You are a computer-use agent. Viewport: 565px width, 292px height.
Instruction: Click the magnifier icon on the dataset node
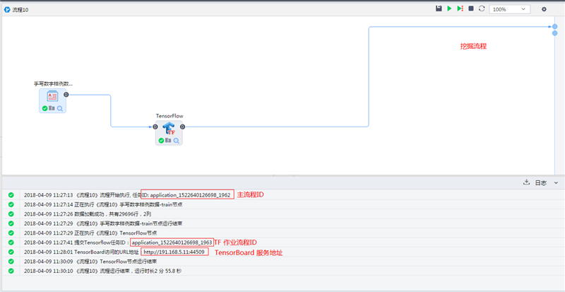(x=61, y=108)
